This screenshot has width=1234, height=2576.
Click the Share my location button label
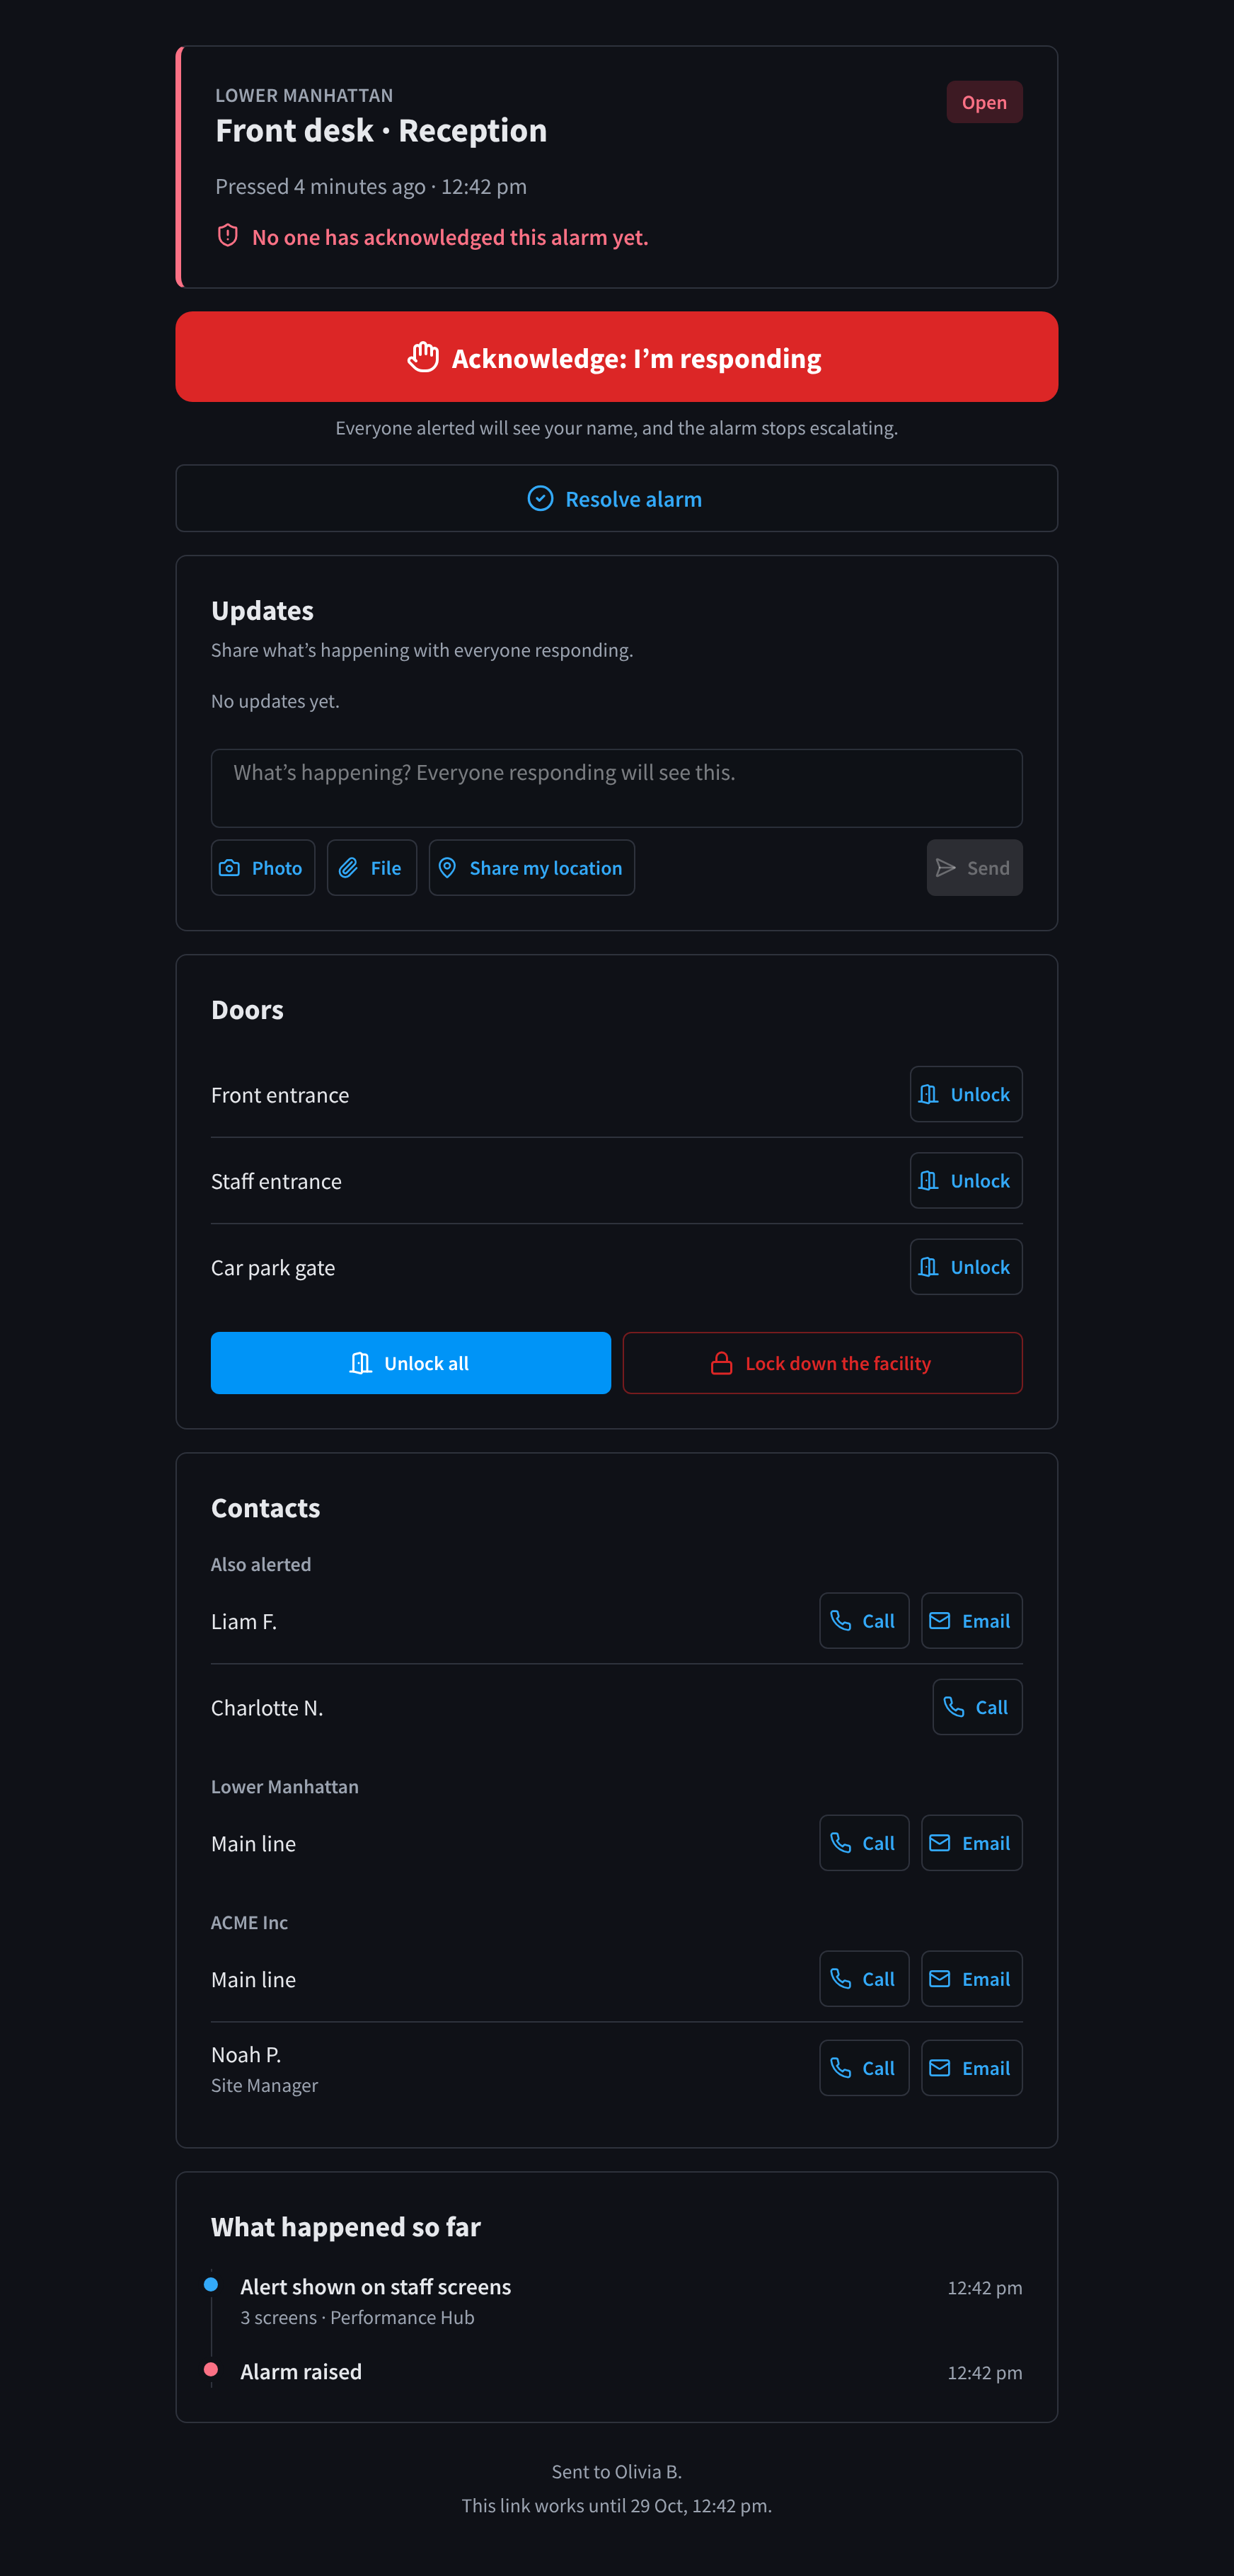(546, 868)
